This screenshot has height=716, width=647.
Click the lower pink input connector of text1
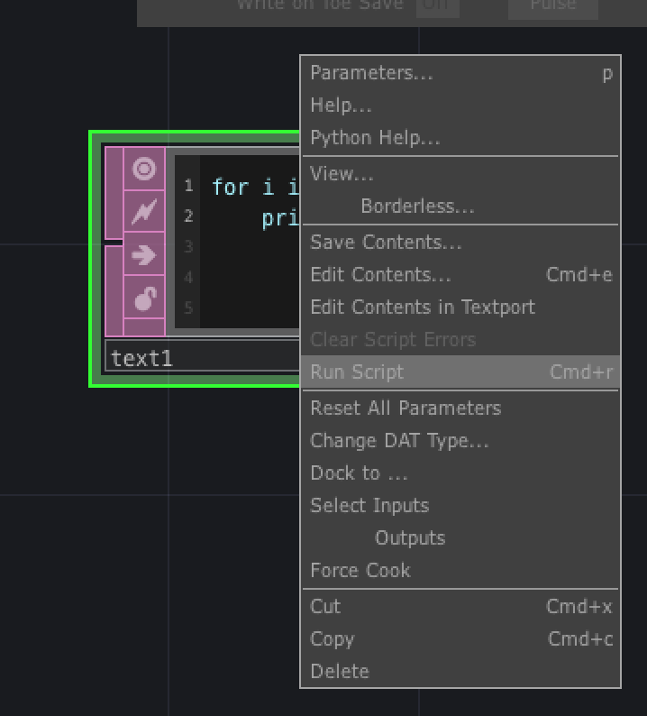[114, 291]
